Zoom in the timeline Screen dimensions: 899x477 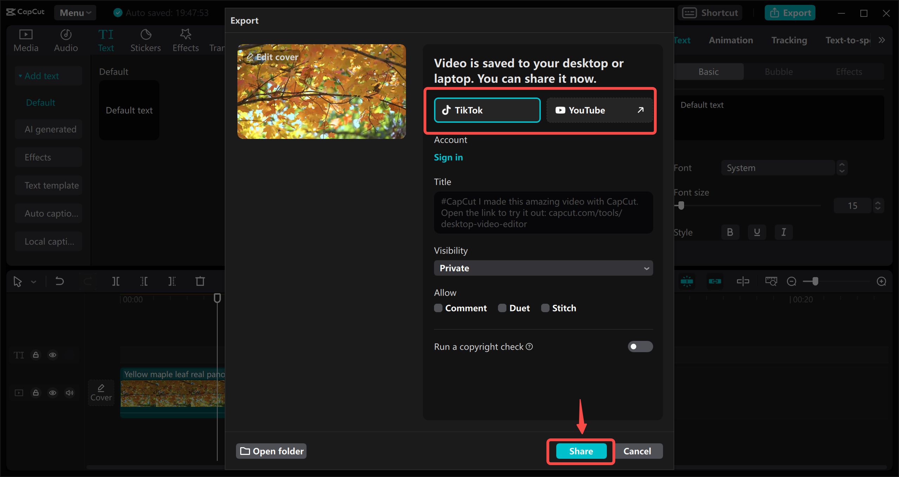coord(881,281)
